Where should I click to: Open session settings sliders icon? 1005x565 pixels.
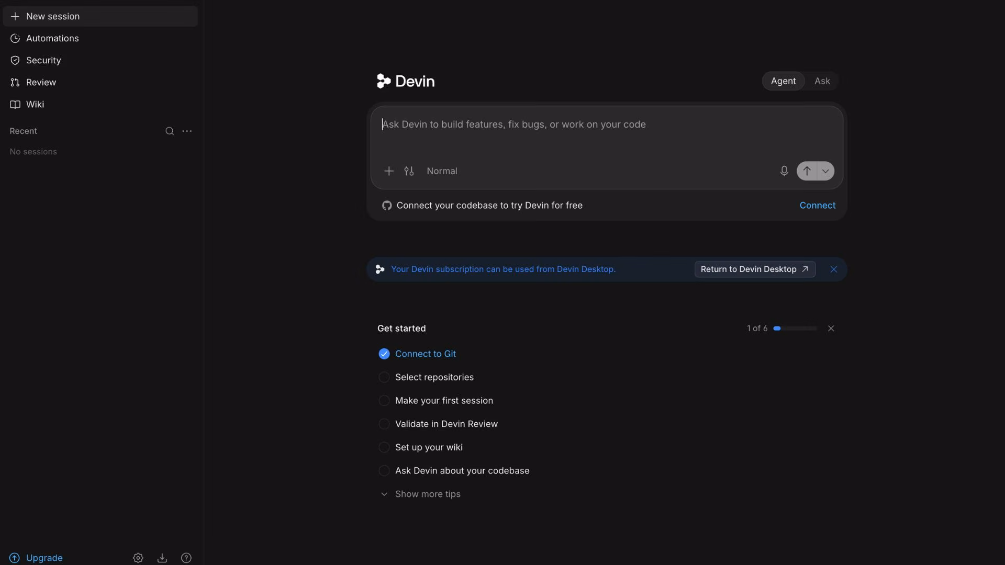[x=409, y=171]
